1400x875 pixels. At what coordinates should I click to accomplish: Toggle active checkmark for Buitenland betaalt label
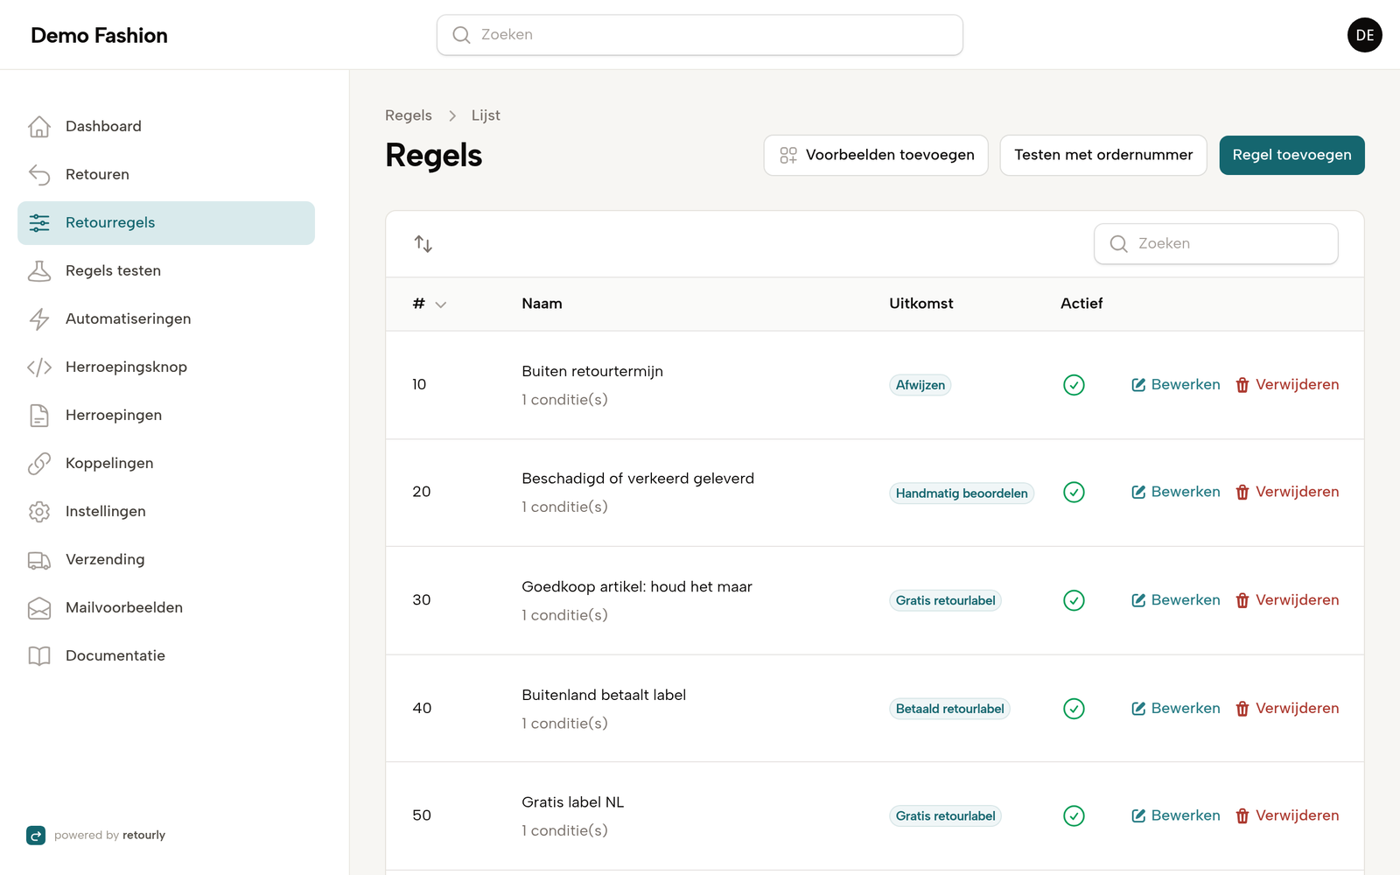tap(1074, 709)
